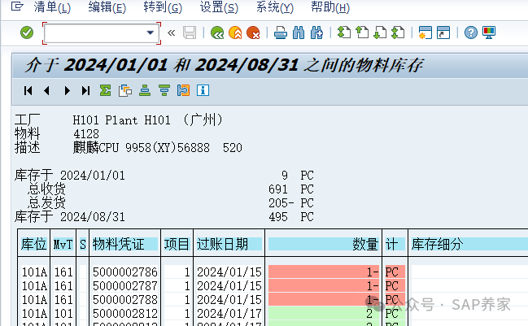Click plant text H101 Plant H101
This screenshot has width=528, height=326.
point(121,120)
